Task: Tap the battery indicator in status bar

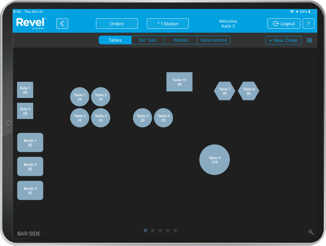Action: [312, 12]
